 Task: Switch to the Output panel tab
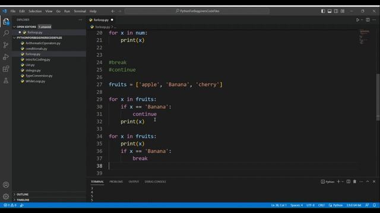[134, 182]
